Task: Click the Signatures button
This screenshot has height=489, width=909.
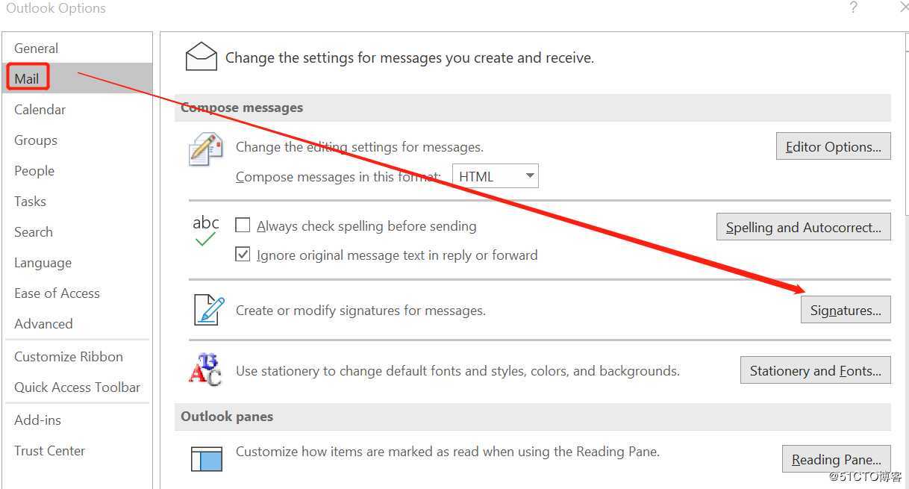Action: tap(846, 310)
